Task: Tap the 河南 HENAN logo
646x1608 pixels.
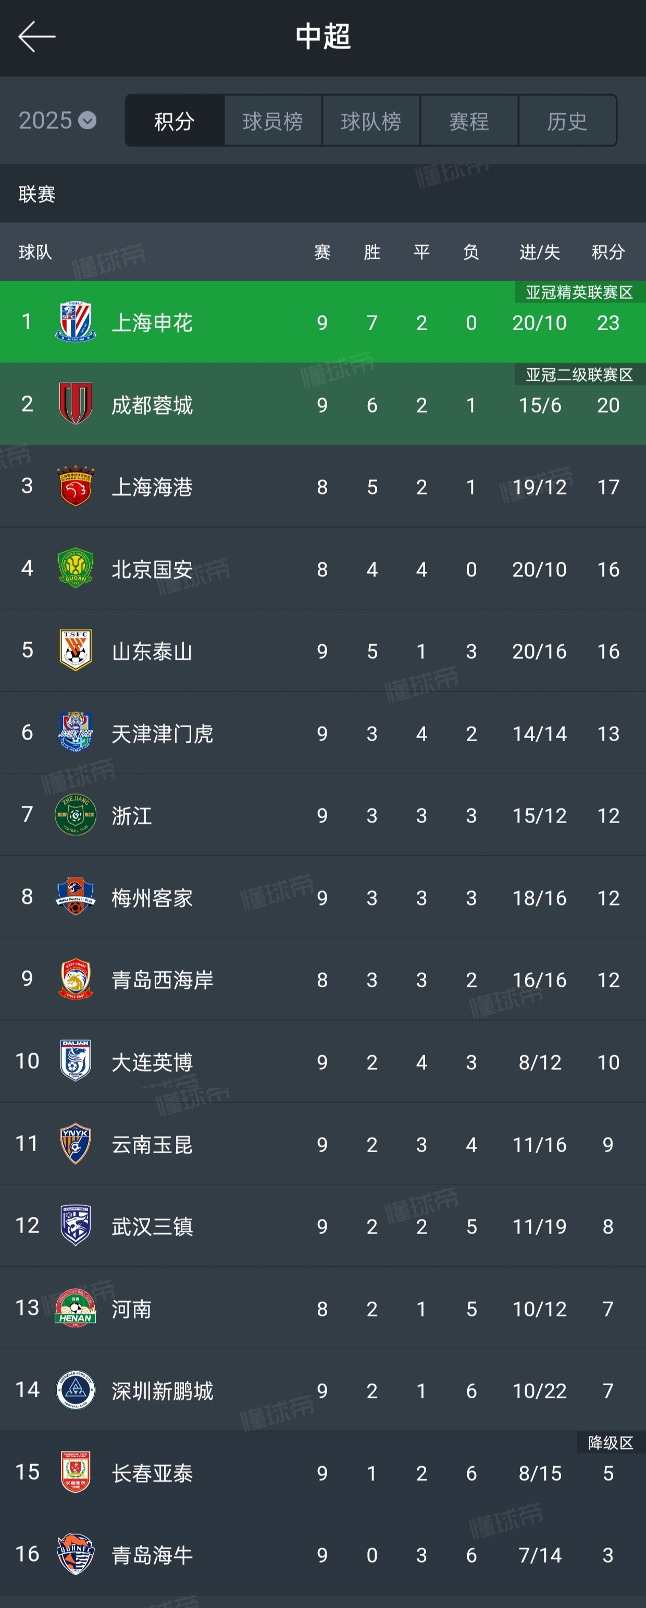Action: pyautogui.click(x=76, y=1309)
